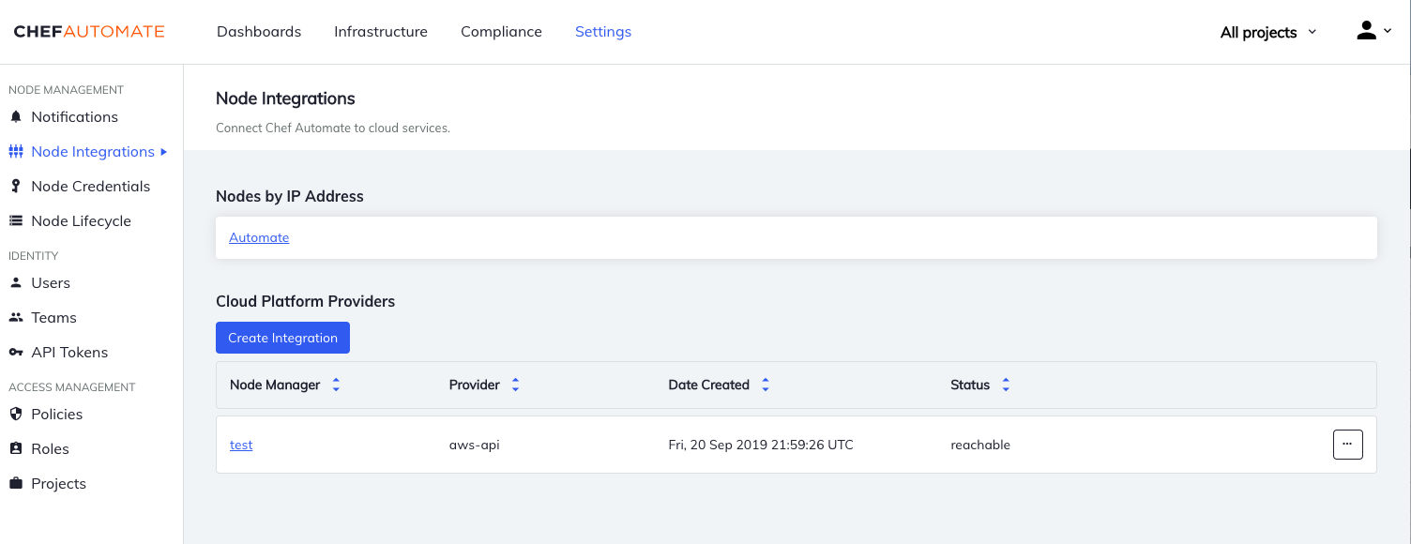Screen dimensions: 1411x544
Task: Click the Users person icon
Action: click(x=16, y=282)
